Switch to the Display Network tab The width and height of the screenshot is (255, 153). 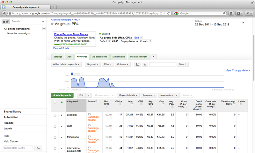pos(139,57)
